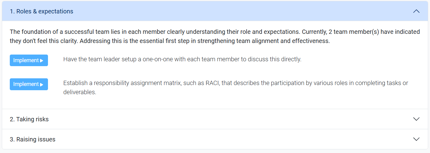Expand the Taking risks accordion row
The width and height of the screenshot is (430, 153).
tap(215, 119)
